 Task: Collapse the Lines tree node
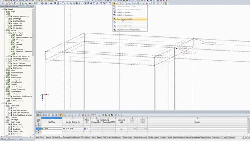pyautogui.click(x=4, y=14)
